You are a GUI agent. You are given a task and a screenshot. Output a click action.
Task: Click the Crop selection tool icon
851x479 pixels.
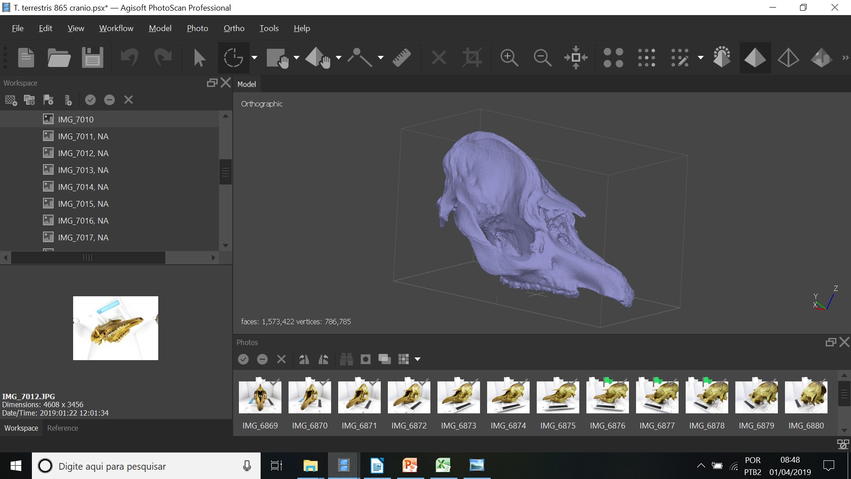[x=472, y=58]
